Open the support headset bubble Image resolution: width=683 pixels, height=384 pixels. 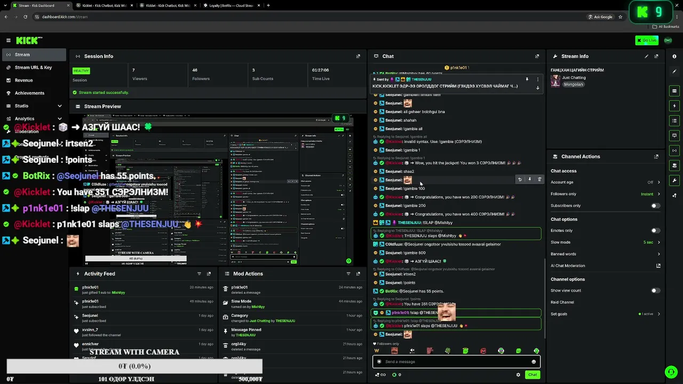pyautogui.click(x=671, y=372)
